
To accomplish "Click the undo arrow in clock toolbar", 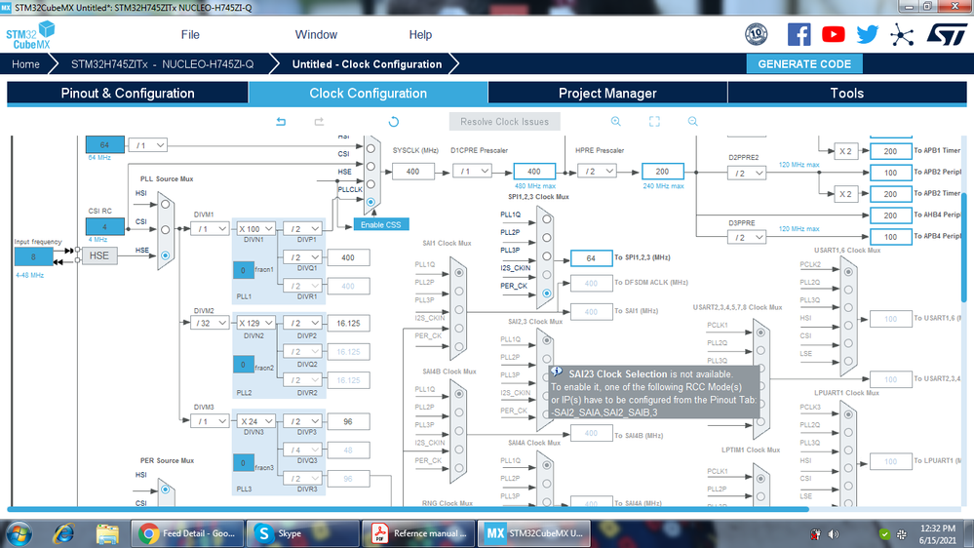I will (281, 122).
